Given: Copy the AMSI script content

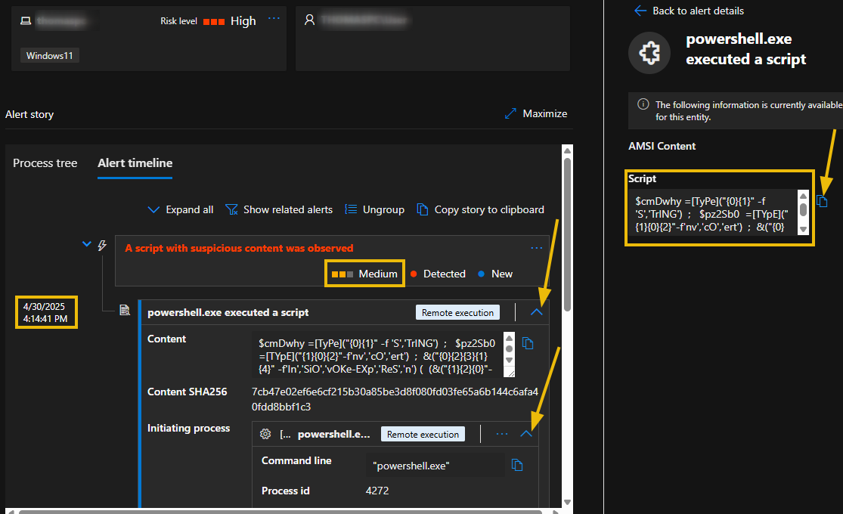Looking at the screenshot, I should (x=822, y=202).
